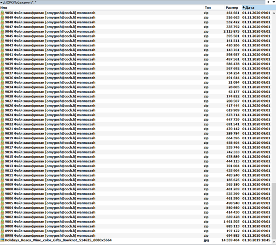Click the archive icon beside file 8999
Viewport: 276px width, 245px height.
point(2,231)
